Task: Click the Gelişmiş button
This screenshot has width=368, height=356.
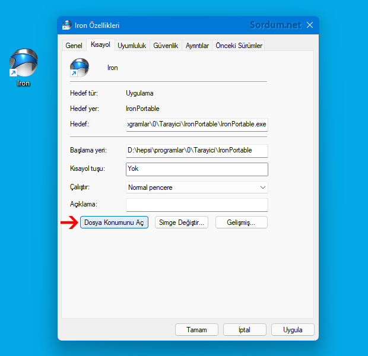Action: [241, 223]
